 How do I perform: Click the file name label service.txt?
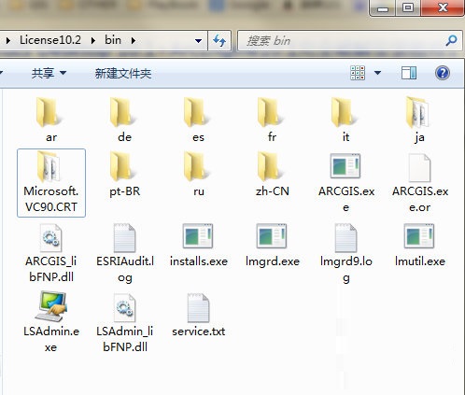coord(199,332)
